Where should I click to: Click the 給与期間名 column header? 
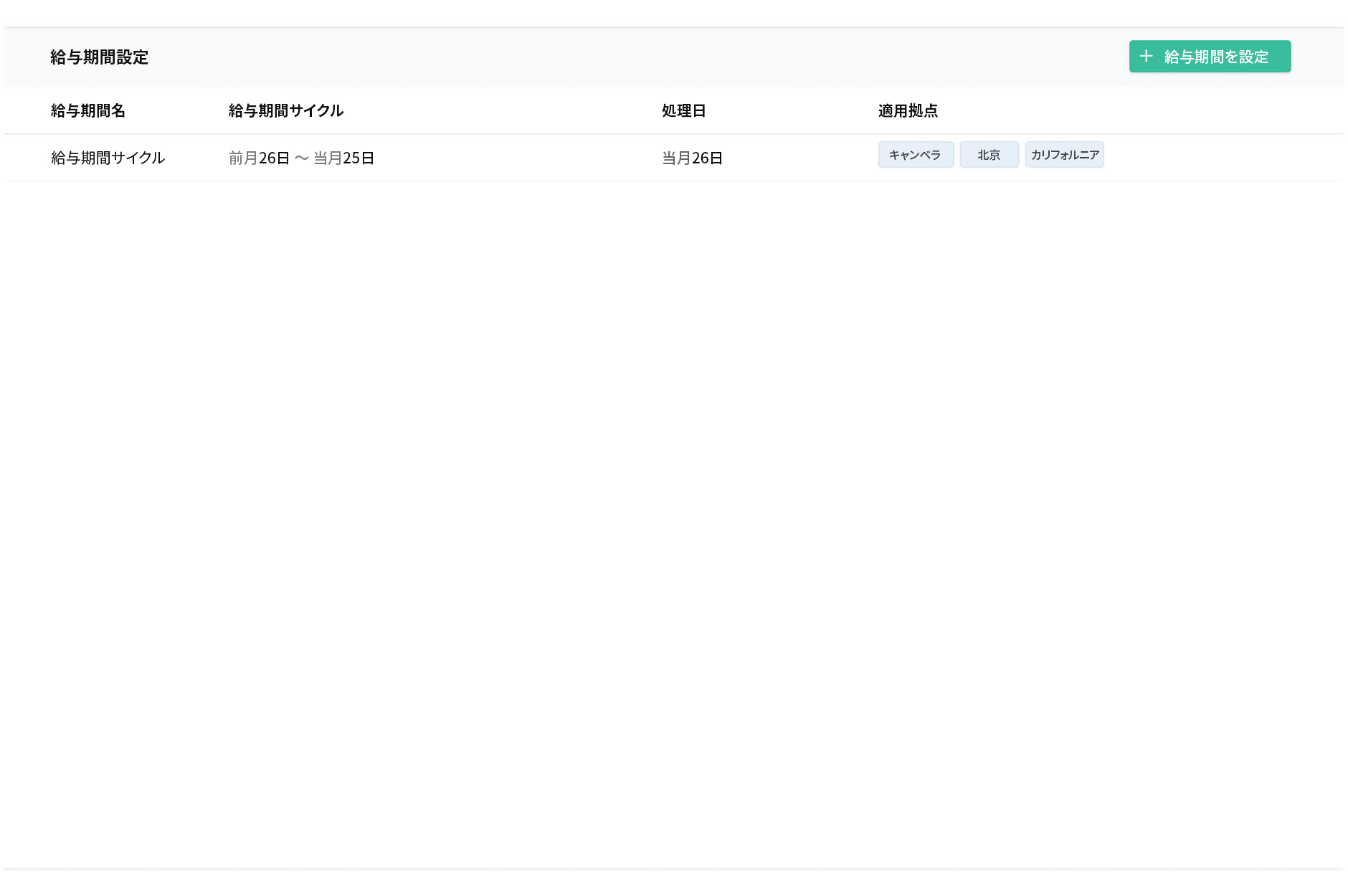(86, 111)
